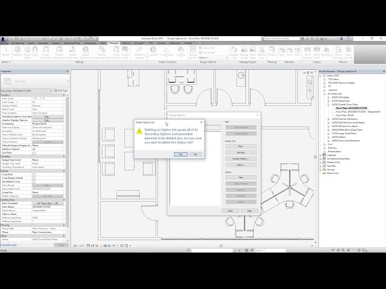Open Project Parameters

tap(59, 52)
